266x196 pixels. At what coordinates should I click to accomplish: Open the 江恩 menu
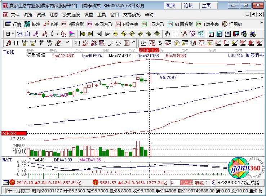54,15
